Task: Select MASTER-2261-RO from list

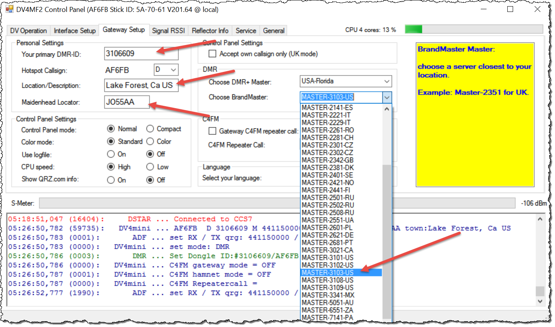Action: pyautogui.click(x=341, y=130)
